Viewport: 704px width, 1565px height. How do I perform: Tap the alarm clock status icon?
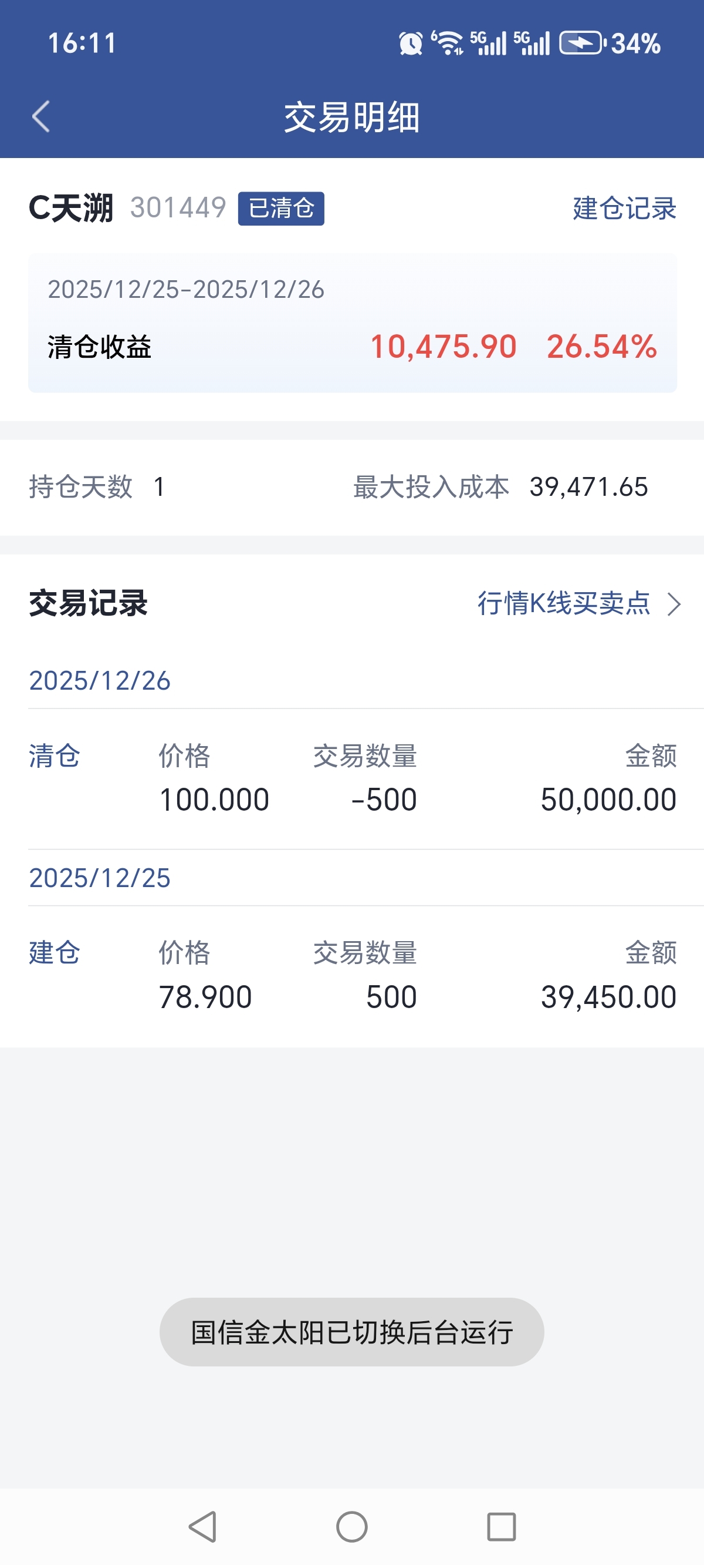410,43
